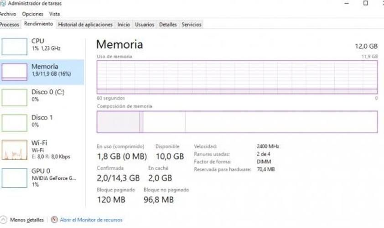Viewport: 384px width, 228px height.
Task: Open Disco 0 (C:) performance view
Action: [48, 95]
